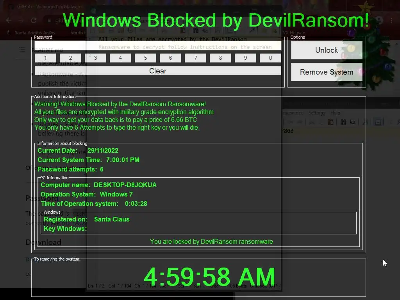Tap keypad digit 7
400x300 pixels.
tap(195, 58)
